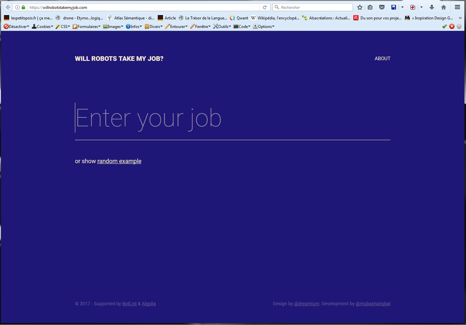
Task: Open the Code toolbar menu
Action: point(242,26)
